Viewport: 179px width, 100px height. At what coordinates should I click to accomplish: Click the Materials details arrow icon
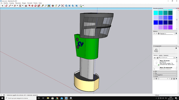(176, 34)
